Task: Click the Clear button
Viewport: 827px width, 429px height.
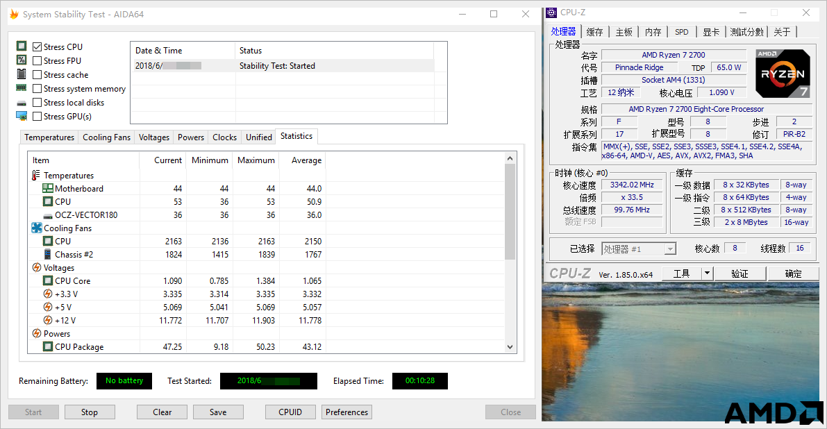Action: point(162,412)
